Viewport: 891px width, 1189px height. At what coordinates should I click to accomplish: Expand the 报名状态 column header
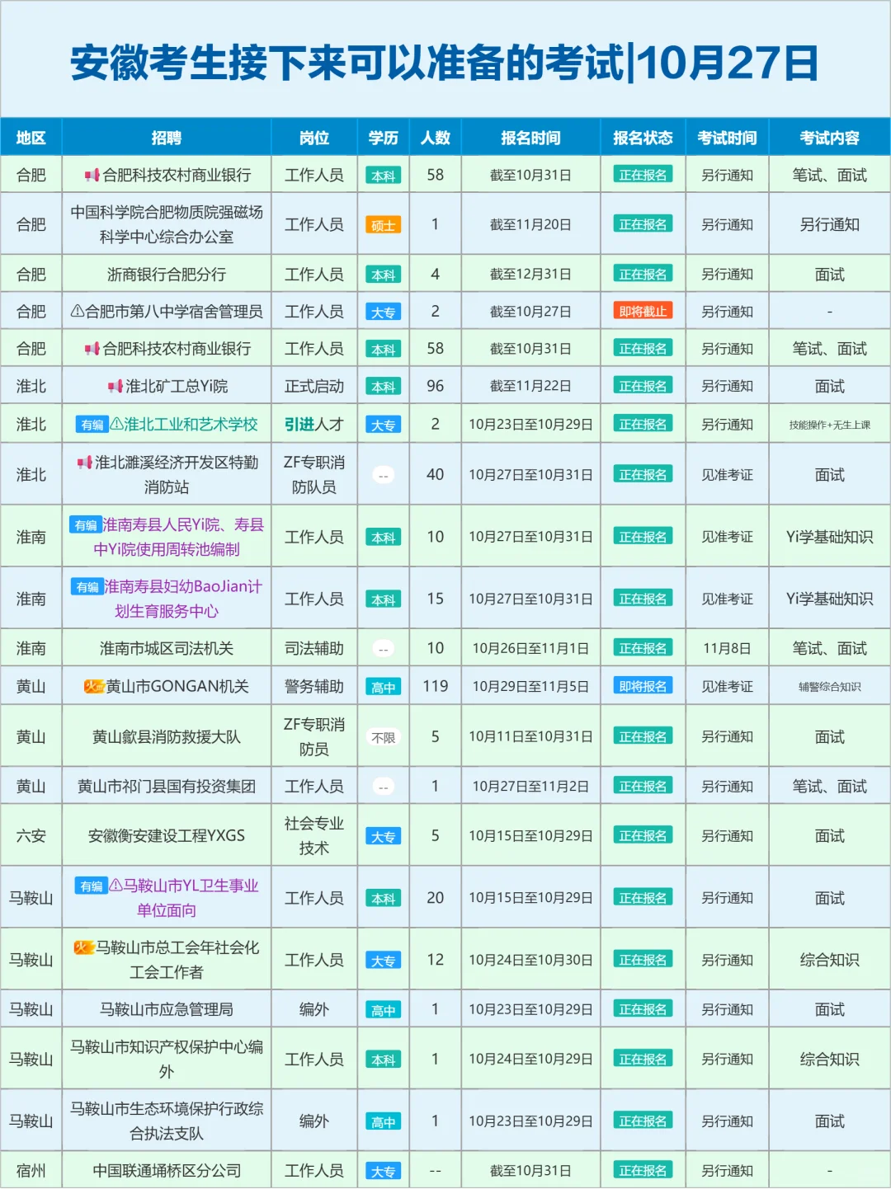point(643,138)
